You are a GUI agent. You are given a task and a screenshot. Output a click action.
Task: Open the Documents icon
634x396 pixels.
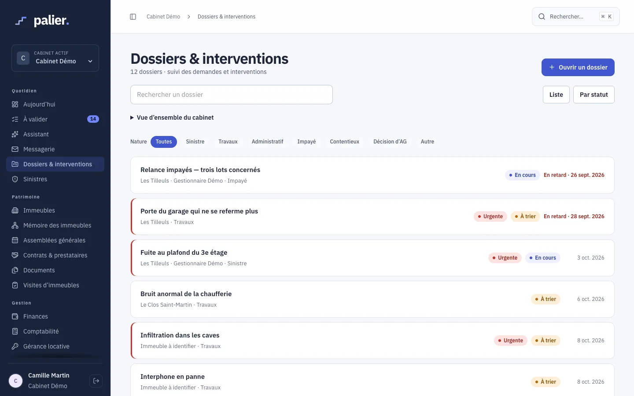click(x=15, y=270)
